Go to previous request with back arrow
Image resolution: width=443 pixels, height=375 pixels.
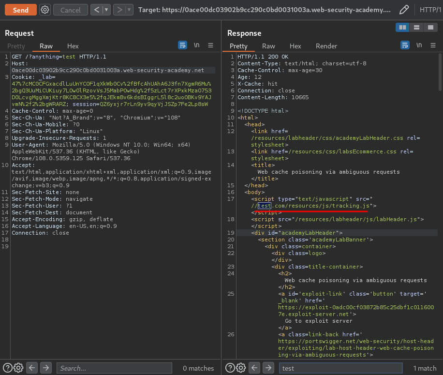[97, 10]
